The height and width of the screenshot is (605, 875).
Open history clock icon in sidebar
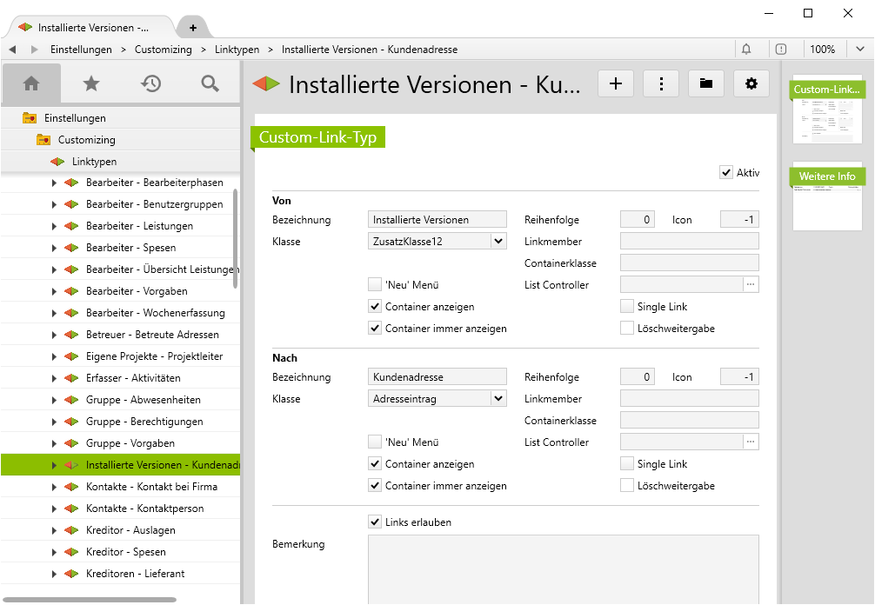150,83
